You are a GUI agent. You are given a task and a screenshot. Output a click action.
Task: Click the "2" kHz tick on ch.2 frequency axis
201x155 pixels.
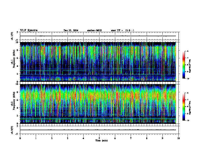pyautogui.click(x=18, y=116)
